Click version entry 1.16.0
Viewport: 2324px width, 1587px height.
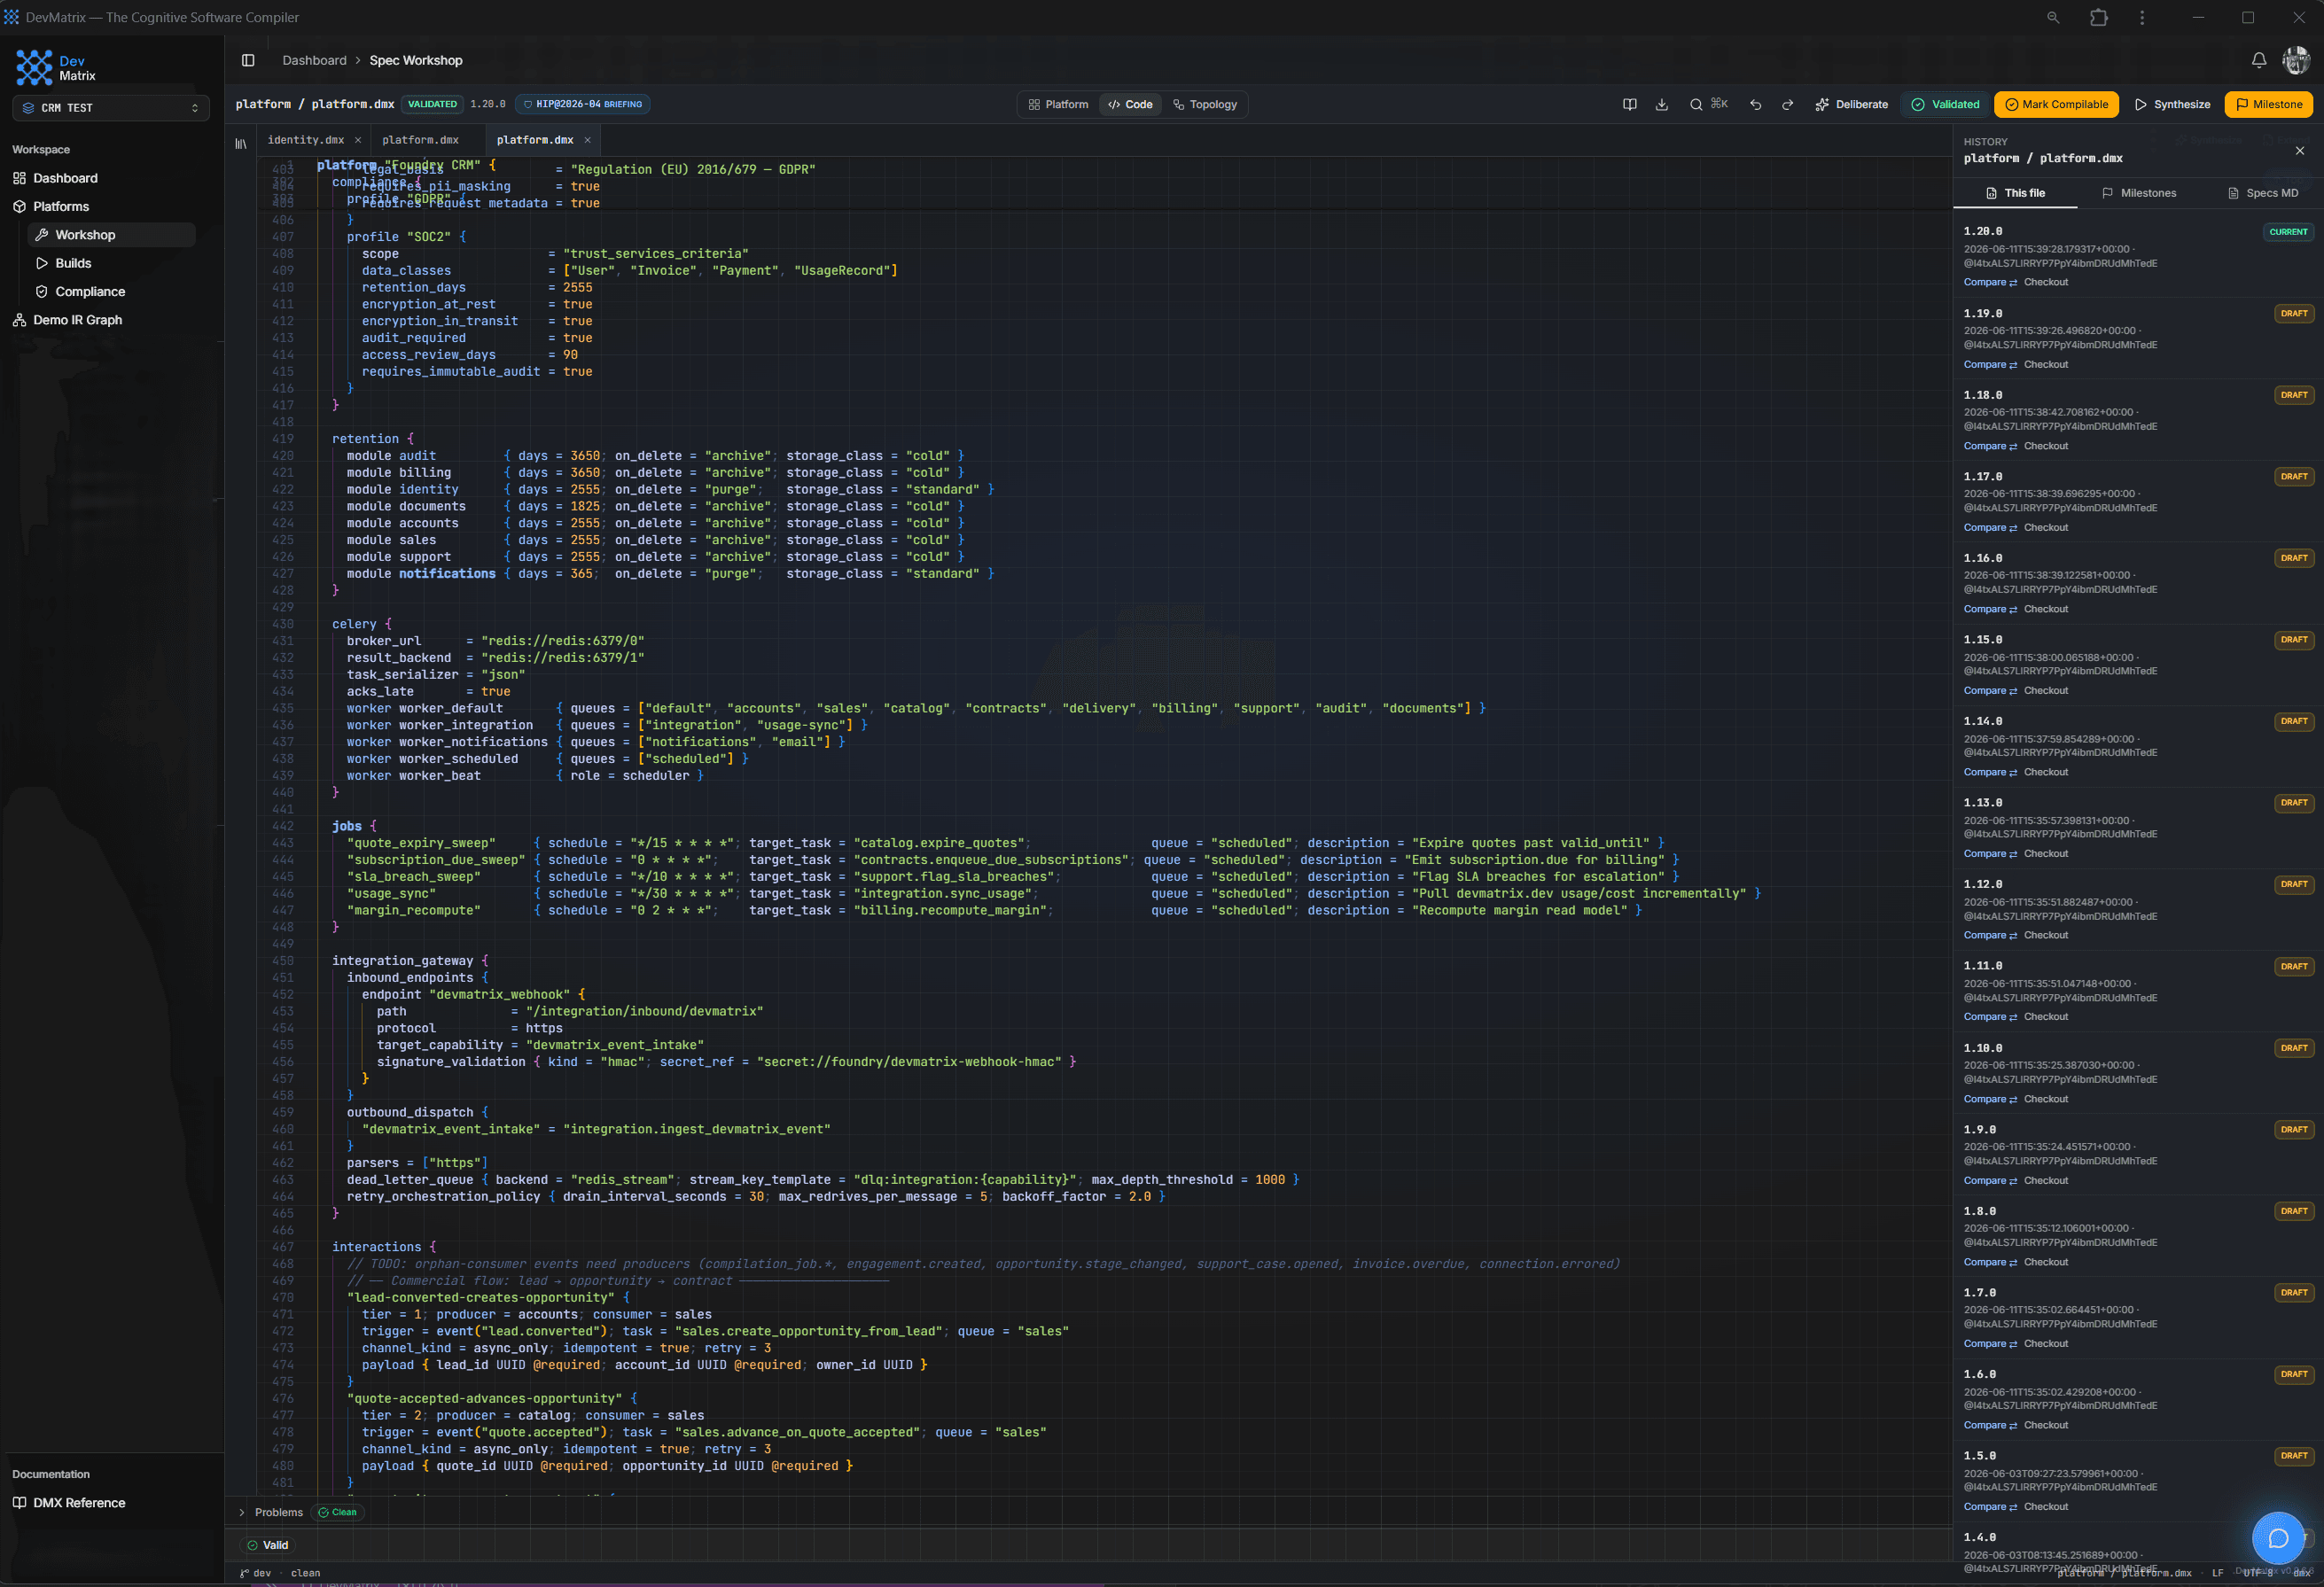[x=2138, y=583]
